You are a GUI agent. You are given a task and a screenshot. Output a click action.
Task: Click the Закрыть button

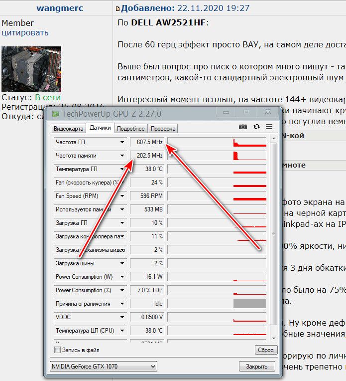pos(257,367)
